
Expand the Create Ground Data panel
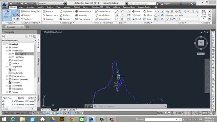pyautogui.click(x=31, y=23)
